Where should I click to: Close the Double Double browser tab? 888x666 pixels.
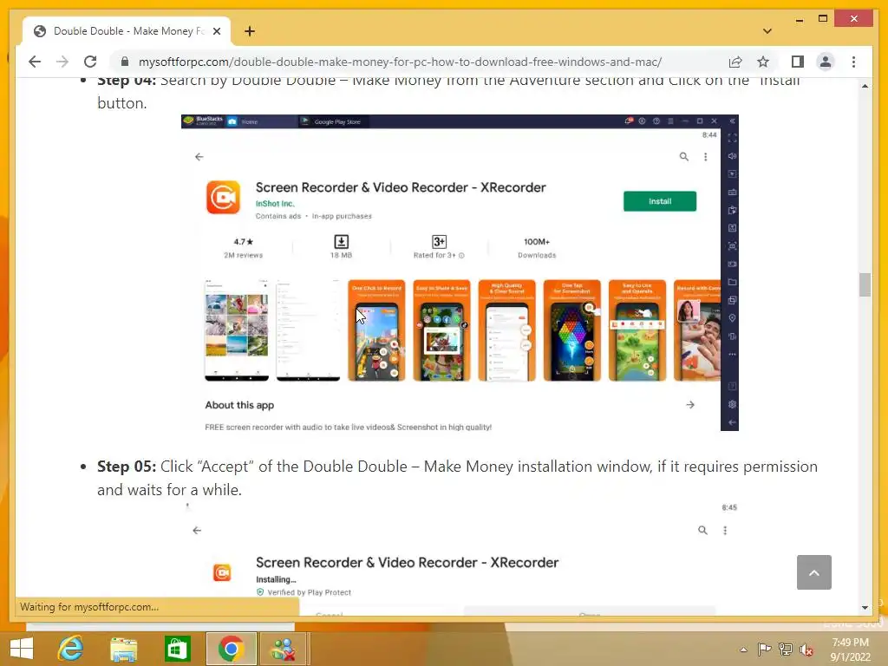click(x=216, y=31)
